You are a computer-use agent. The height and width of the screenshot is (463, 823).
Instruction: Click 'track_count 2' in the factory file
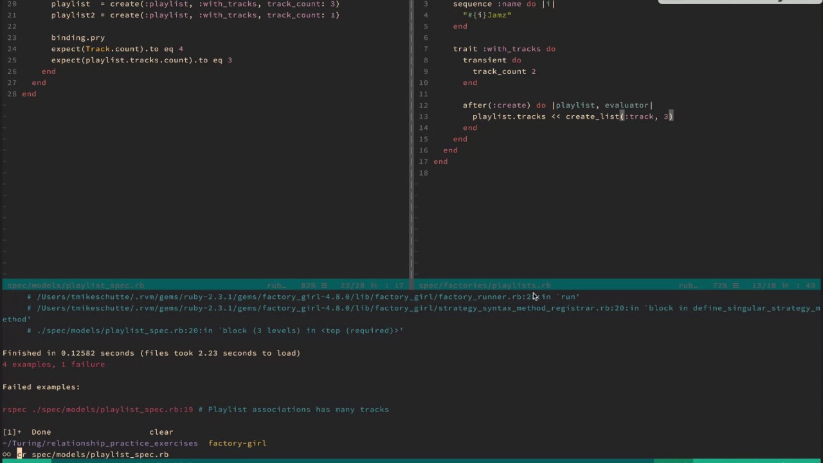(504, 71)
